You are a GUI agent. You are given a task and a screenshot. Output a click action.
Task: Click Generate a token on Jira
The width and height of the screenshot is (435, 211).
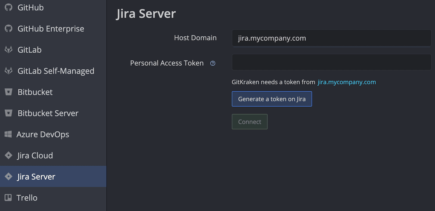coord(272,99)
